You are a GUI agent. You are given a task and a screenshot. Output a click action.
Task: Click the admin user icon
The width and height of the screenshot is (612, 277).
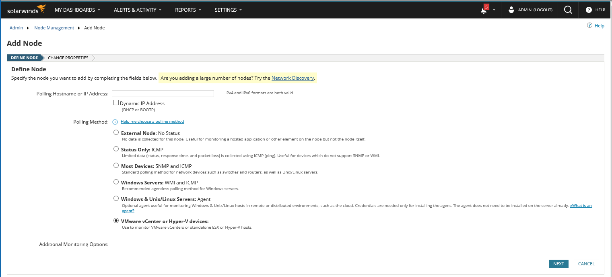tap(511, 10)
